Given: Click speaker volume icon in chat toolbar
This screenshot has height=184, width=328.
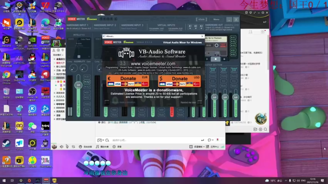Looking at the screenshot, I should tap(61, 147).
